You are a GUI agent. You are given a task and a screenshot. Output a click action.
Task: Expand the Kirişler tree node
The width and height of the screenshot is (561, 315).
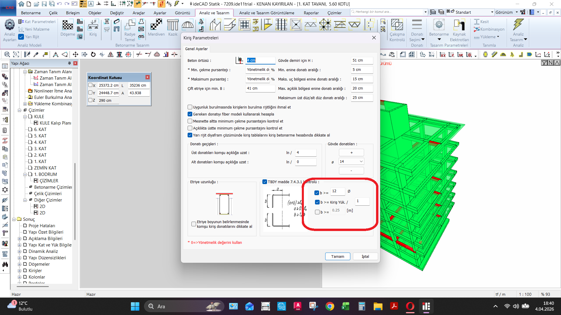(20, 271)
